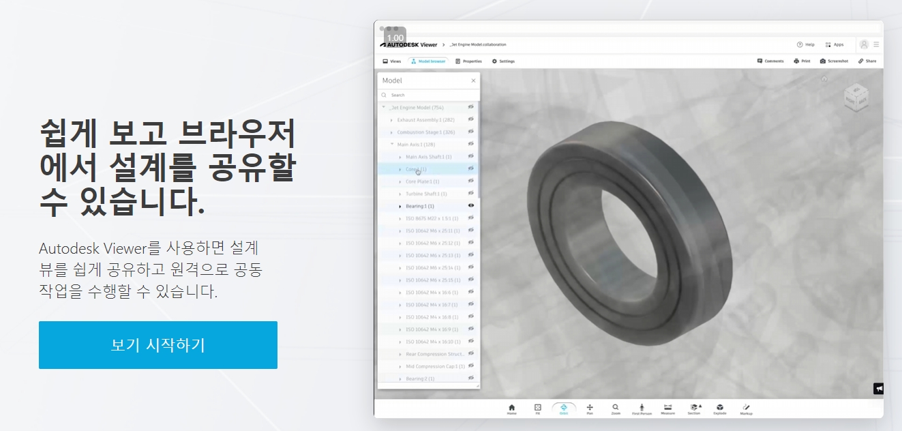Expand the Combustion Stage:1 node
The width and height of the screenshot is (902, 431).
391,132
